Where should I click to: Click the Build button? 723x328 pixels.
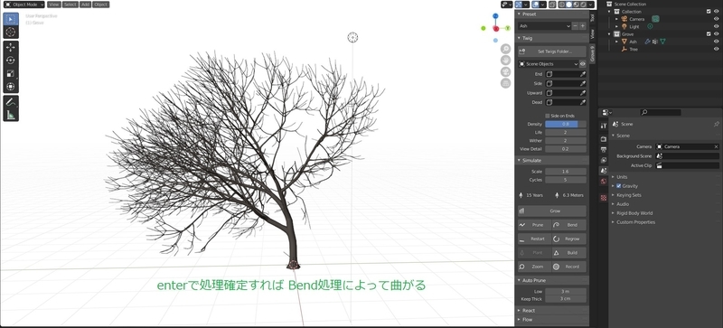click(x=569, y=253)
